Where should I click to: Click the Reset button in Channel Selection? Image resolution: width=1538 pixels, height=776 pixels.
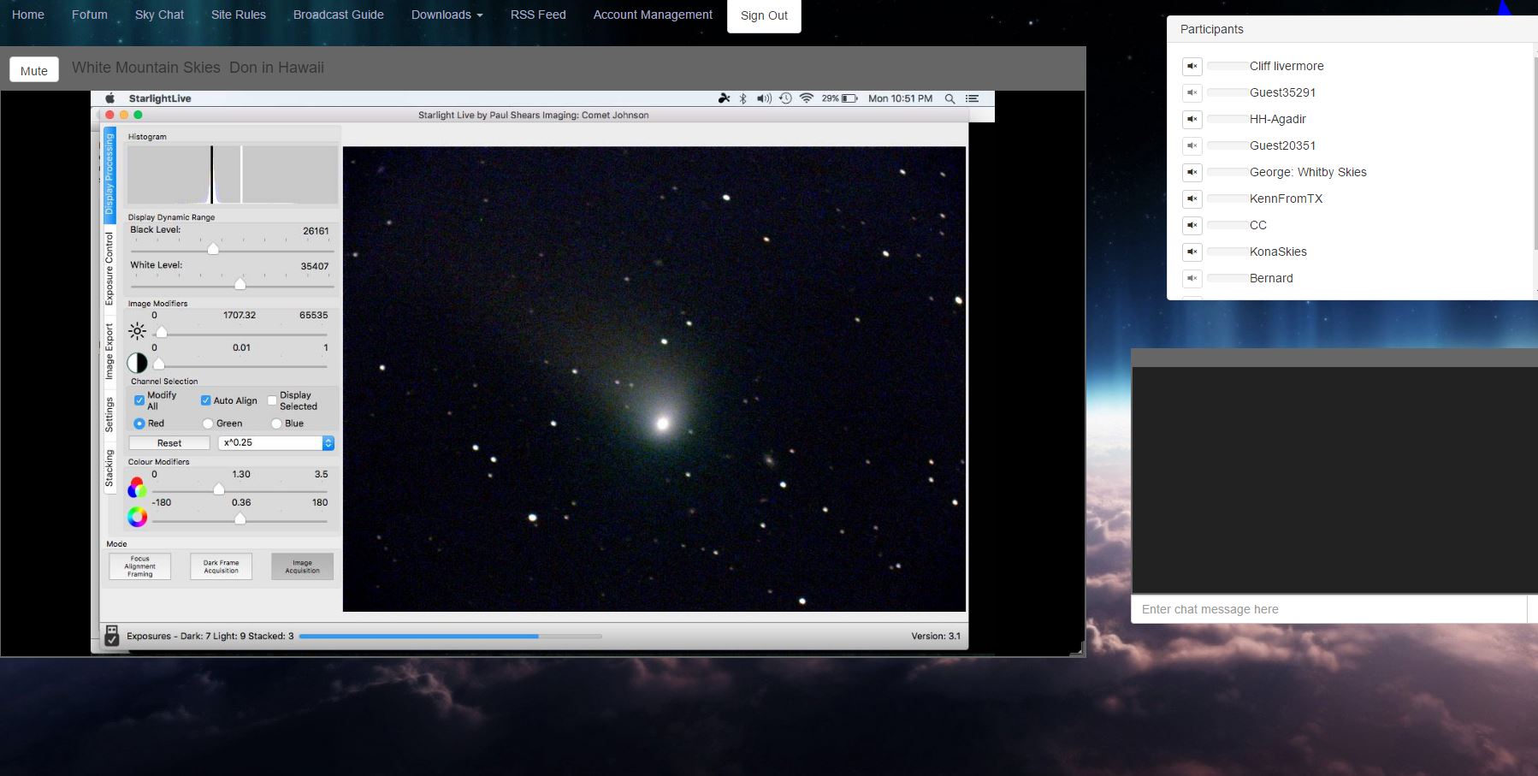169,443
